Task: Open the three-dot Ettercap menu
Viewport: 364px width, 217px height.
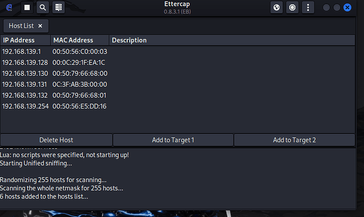Action: [x=308, y=7]
